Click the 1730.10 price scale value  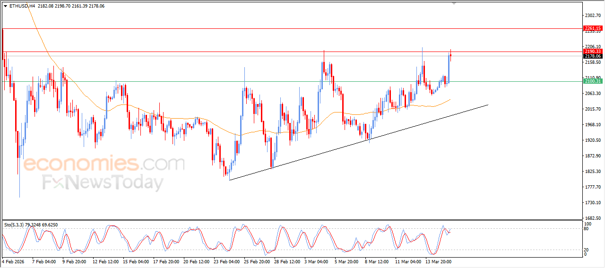(593, 203)
